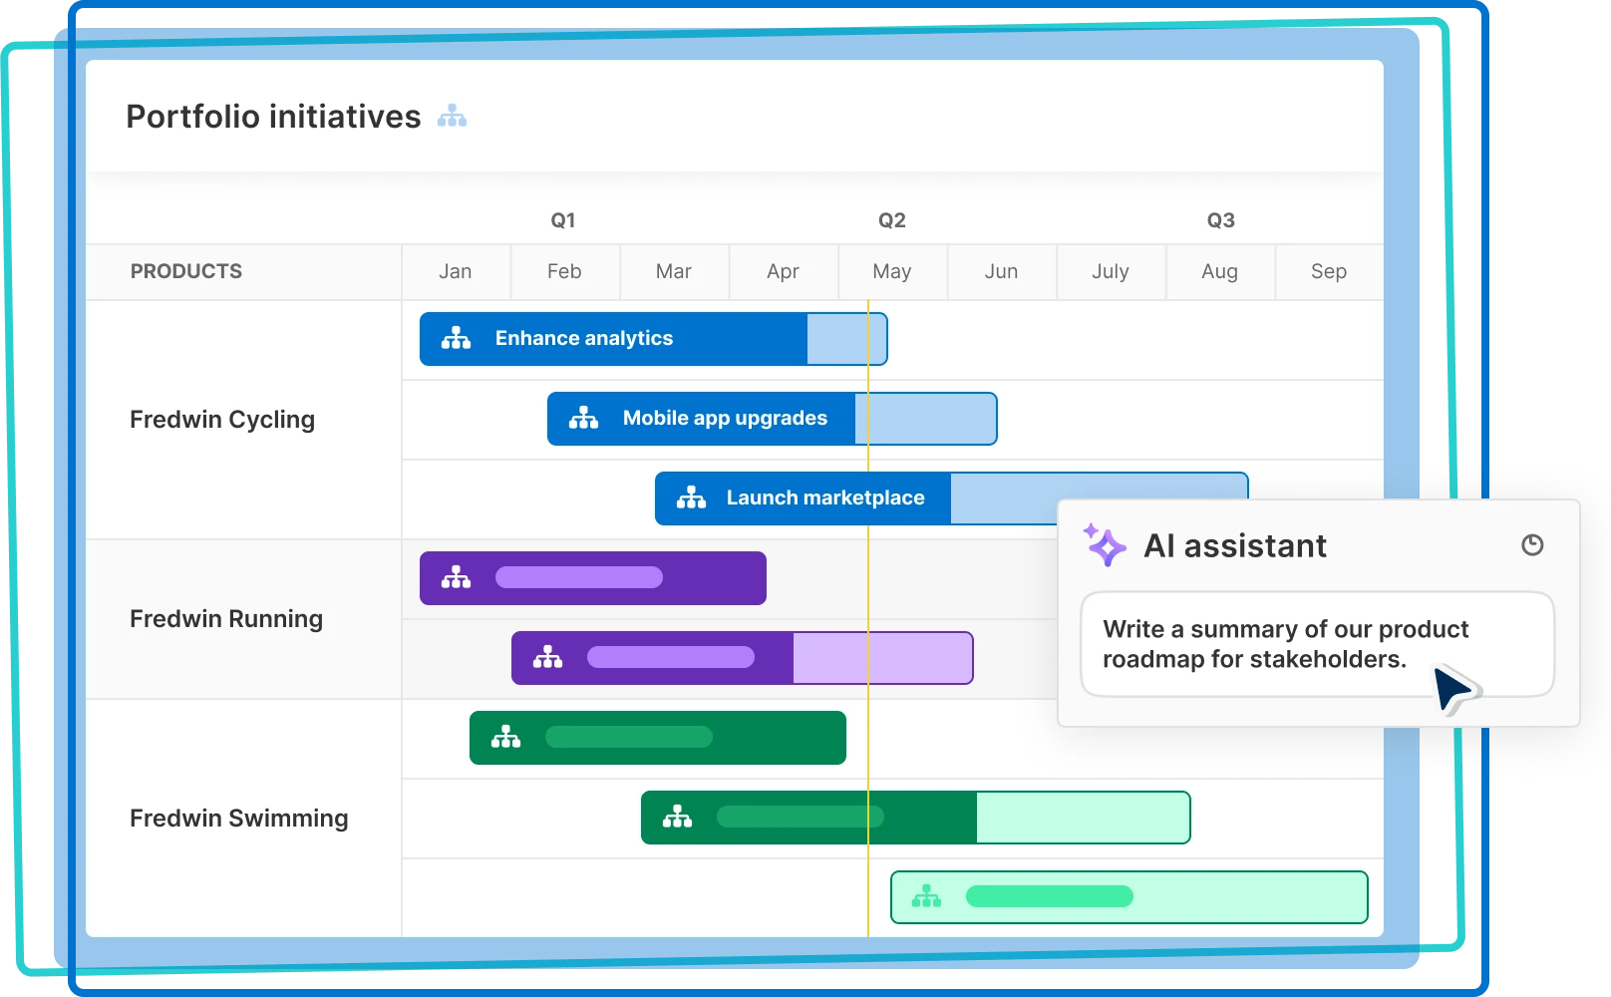Select the hierarchy icon on Enhance analytics bar

pyautogui.click(x=457, y=338)
